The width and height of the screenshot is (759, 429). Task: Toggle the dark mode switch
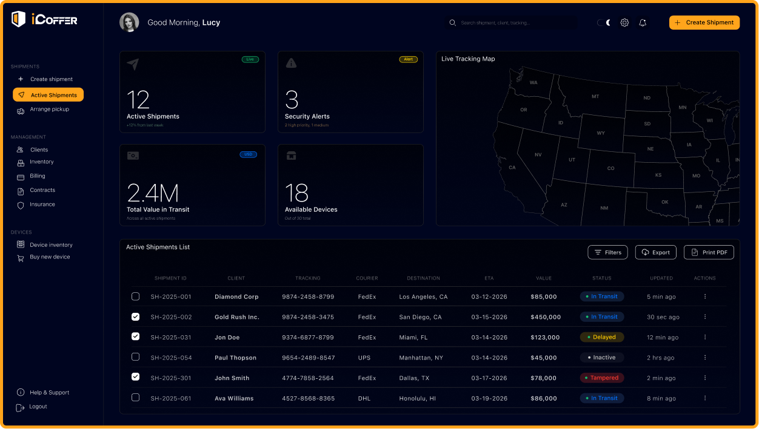point(603,22)
